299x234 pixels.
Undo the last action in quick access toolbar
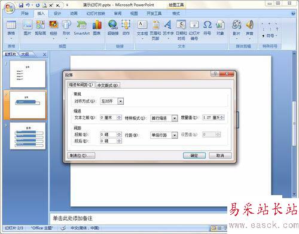pyautogui.click(x=28, y=5)
